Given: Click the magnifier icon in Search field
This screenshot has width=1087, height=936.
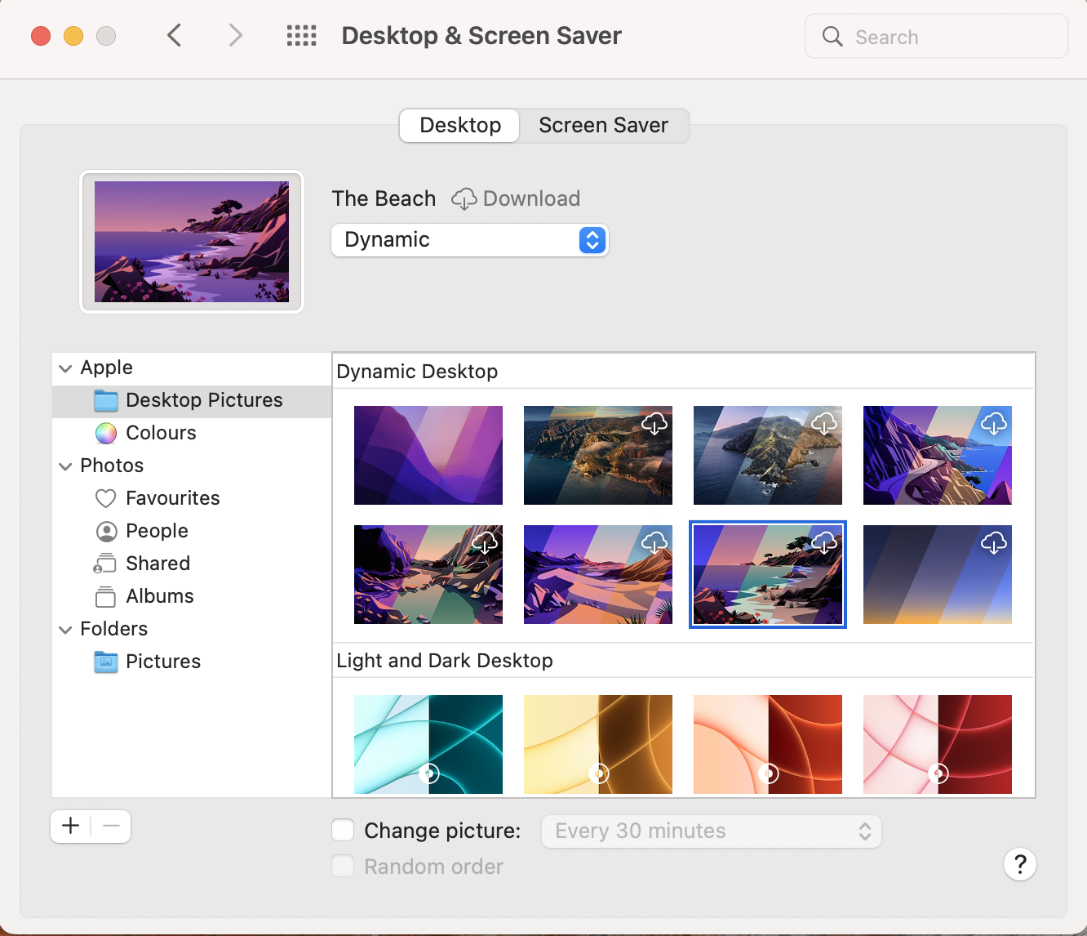Looking at the screenshot, I should tap(832, 36).
